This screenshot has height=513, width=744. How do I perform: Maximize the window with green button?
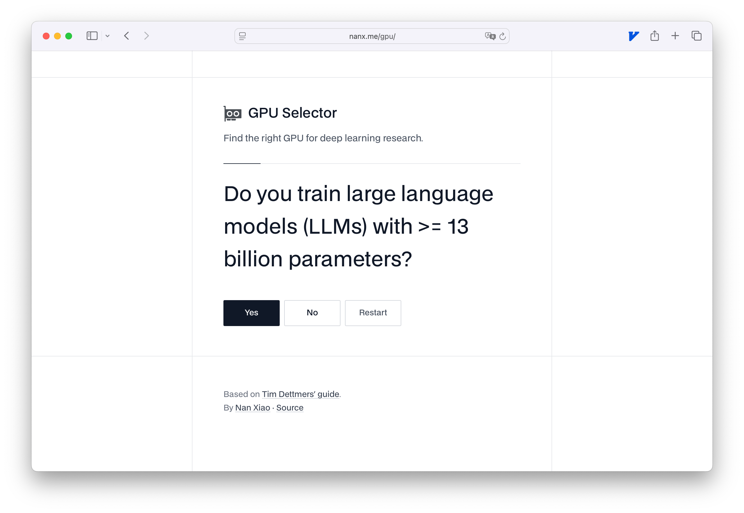point(69,36)
